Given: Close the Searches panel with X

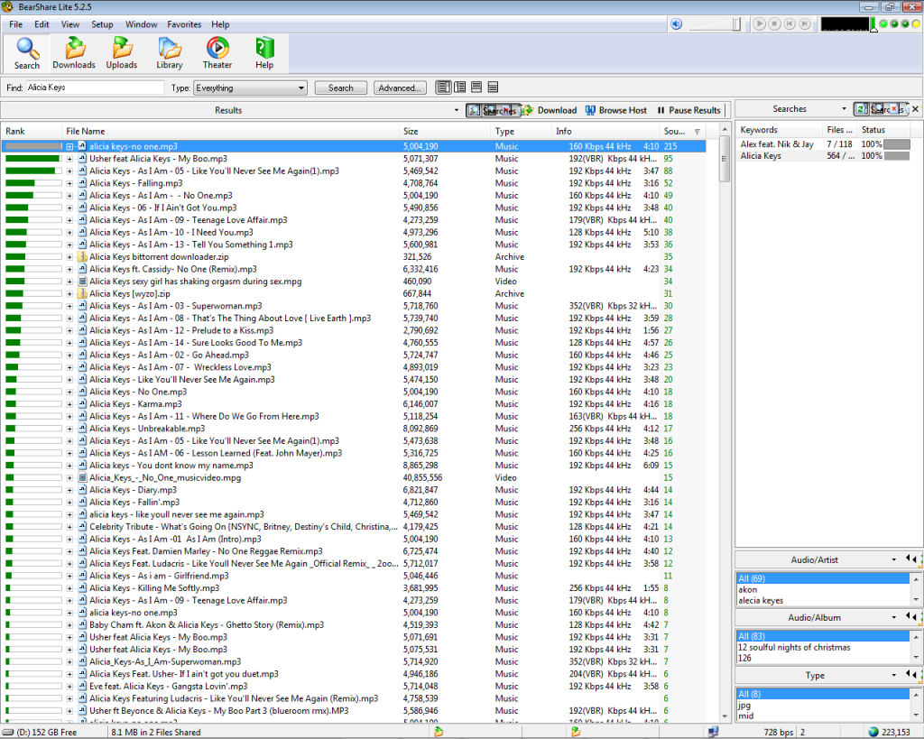Looking at the screenshot, I should pos(915,109).
